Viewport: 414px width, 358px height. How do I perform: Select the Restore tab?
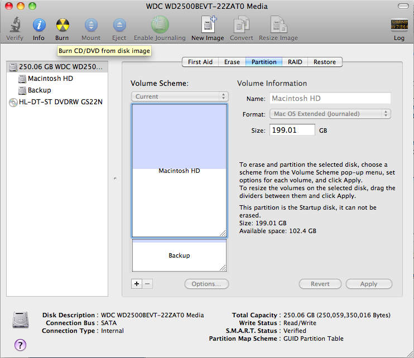point(325,62)
